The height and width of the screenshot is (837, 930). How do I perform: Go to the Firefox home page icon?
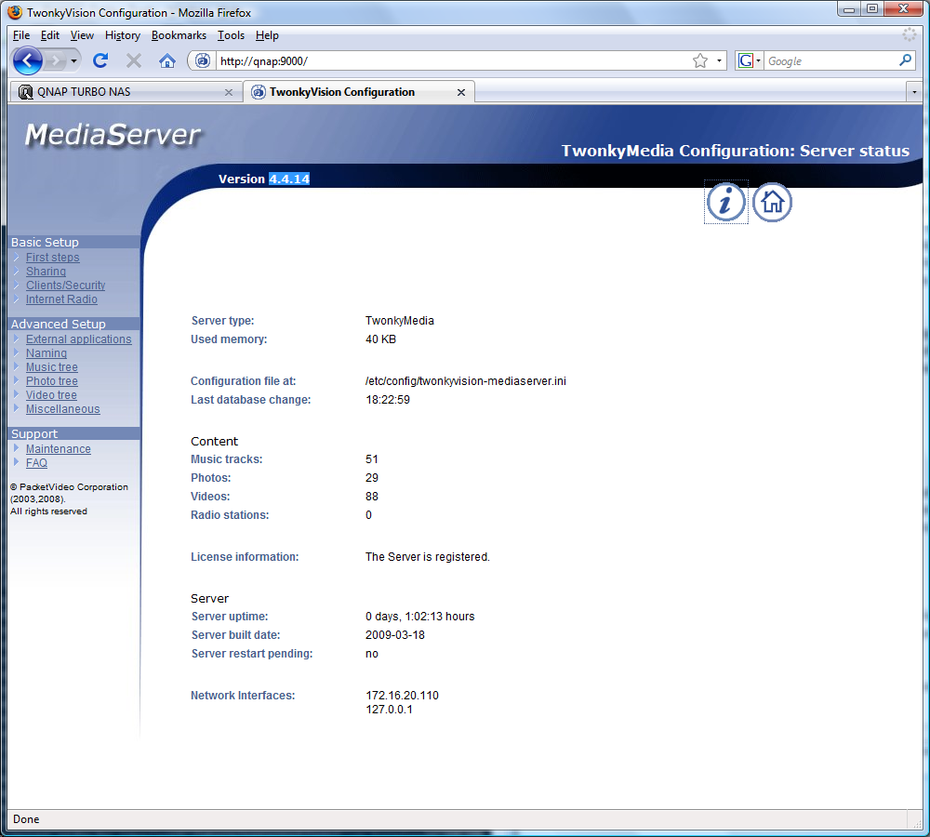[167, 60]
